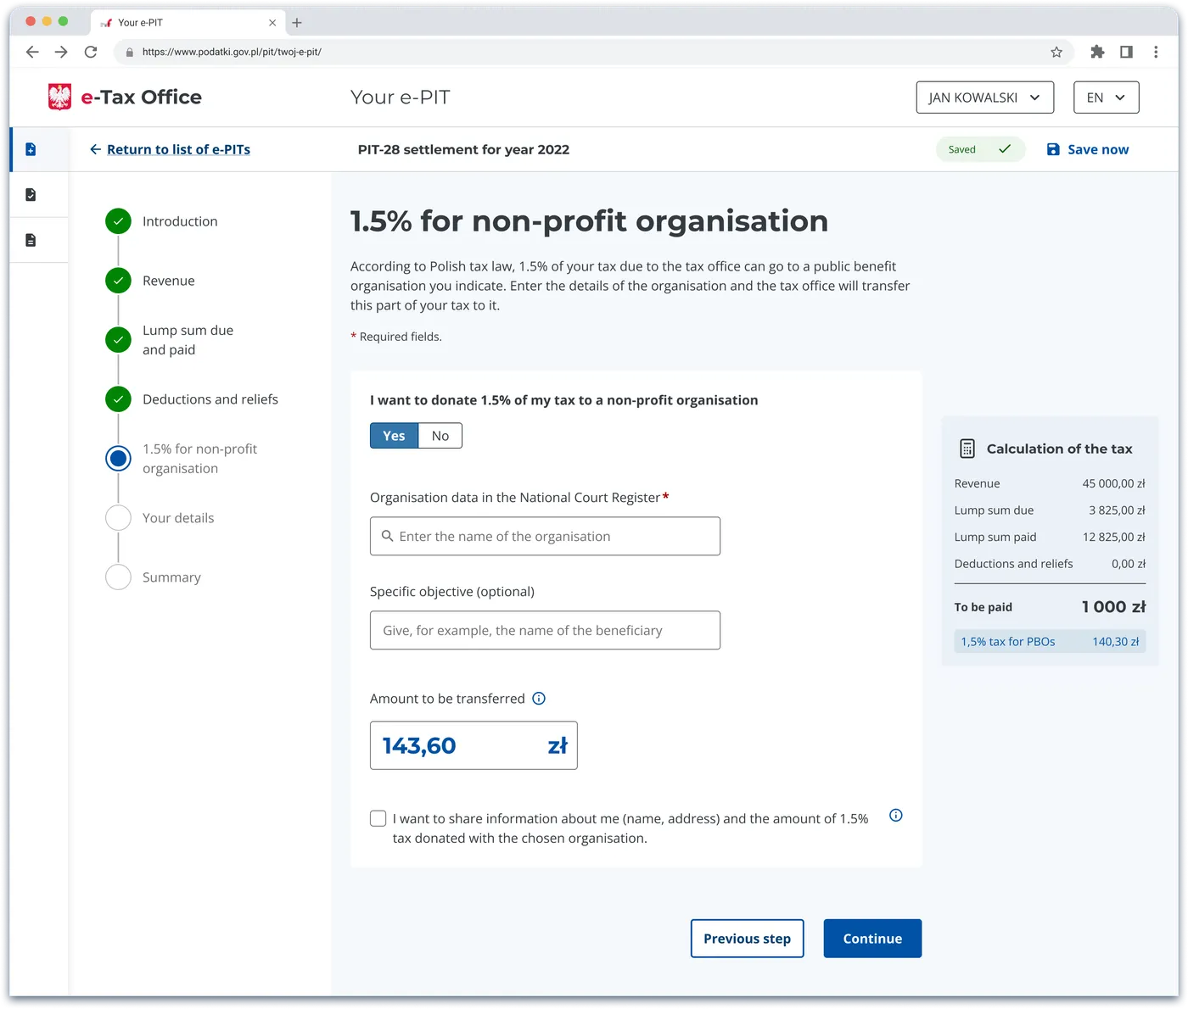1188x1009 pixels.
Task: Click the browser back arrow
Action: 32,52
